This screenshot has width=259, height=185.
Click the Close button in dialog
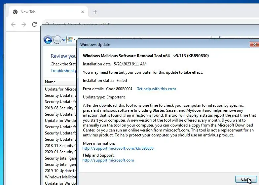pyautogui.click(x=246, y=179)
